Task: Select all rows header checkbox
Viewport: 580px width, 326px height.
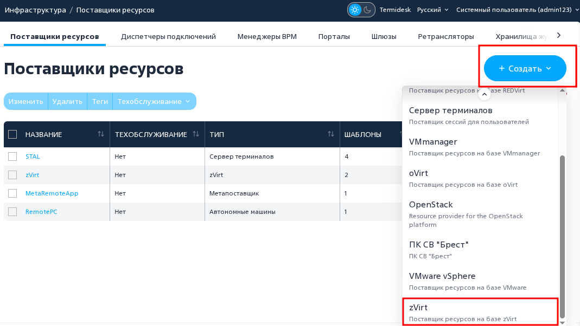Action: [x=12, y=134]
